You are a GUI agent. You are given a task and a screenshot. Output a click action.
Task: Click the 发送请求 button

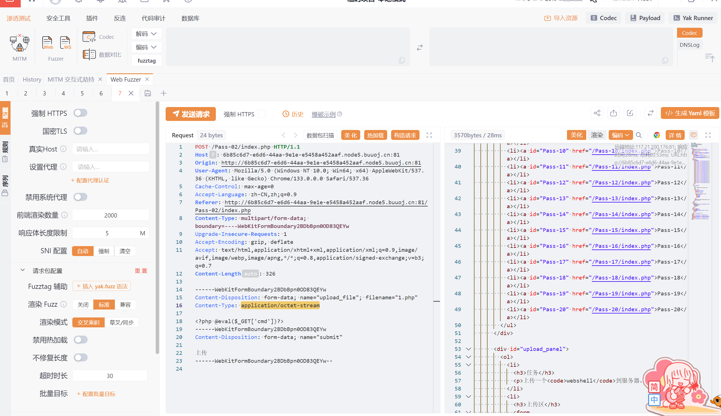pyautogui.click(x=191, y=114)
